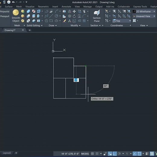
Task: Toggle object snap tracking in status bar
Action: [x=135, y=154]
